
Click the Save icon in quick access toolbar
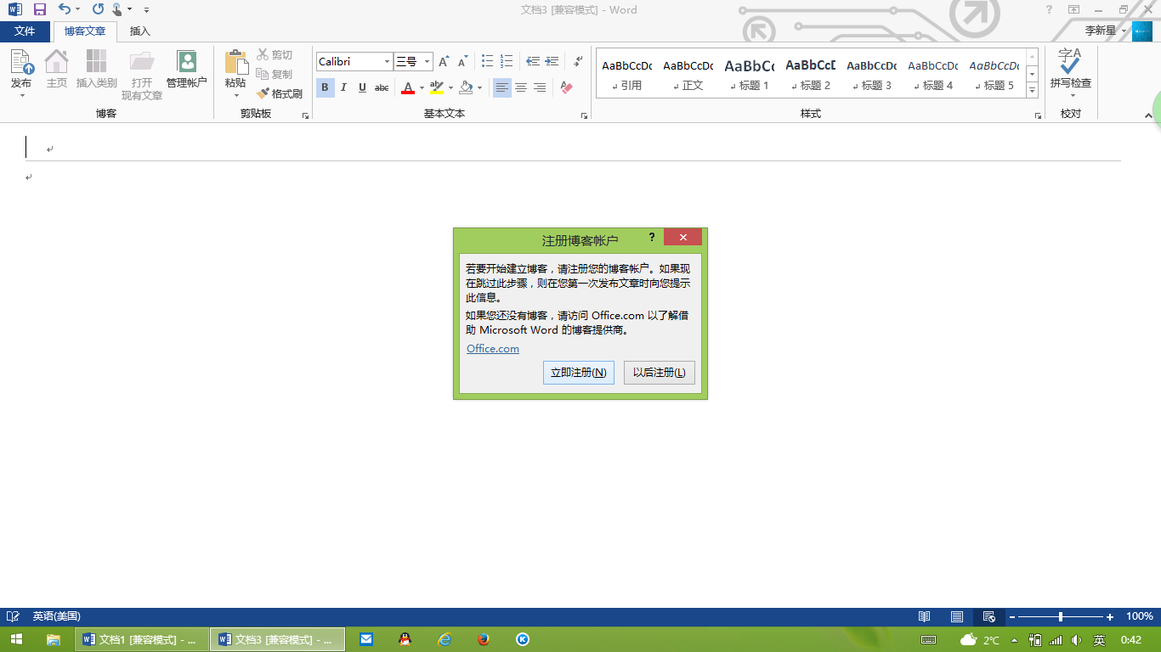tap(40, 9)
